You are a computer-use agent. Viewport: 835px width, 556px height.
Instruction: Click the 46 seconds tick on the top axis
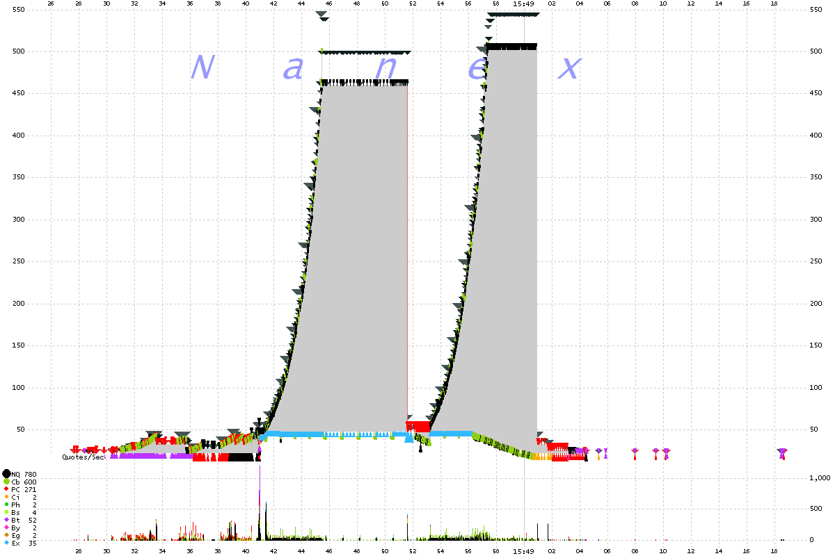[x=328, y=4]
